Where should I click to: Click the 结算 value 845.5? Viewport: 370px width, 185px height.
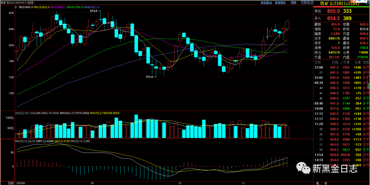pyautogui.click(x=364, y=24)
